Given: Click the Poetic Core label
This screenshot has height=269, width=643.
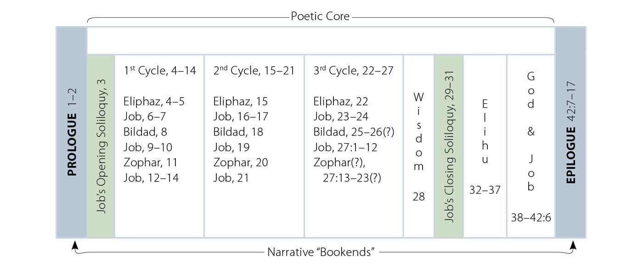Looking at the screenshot, I should 320,16.
